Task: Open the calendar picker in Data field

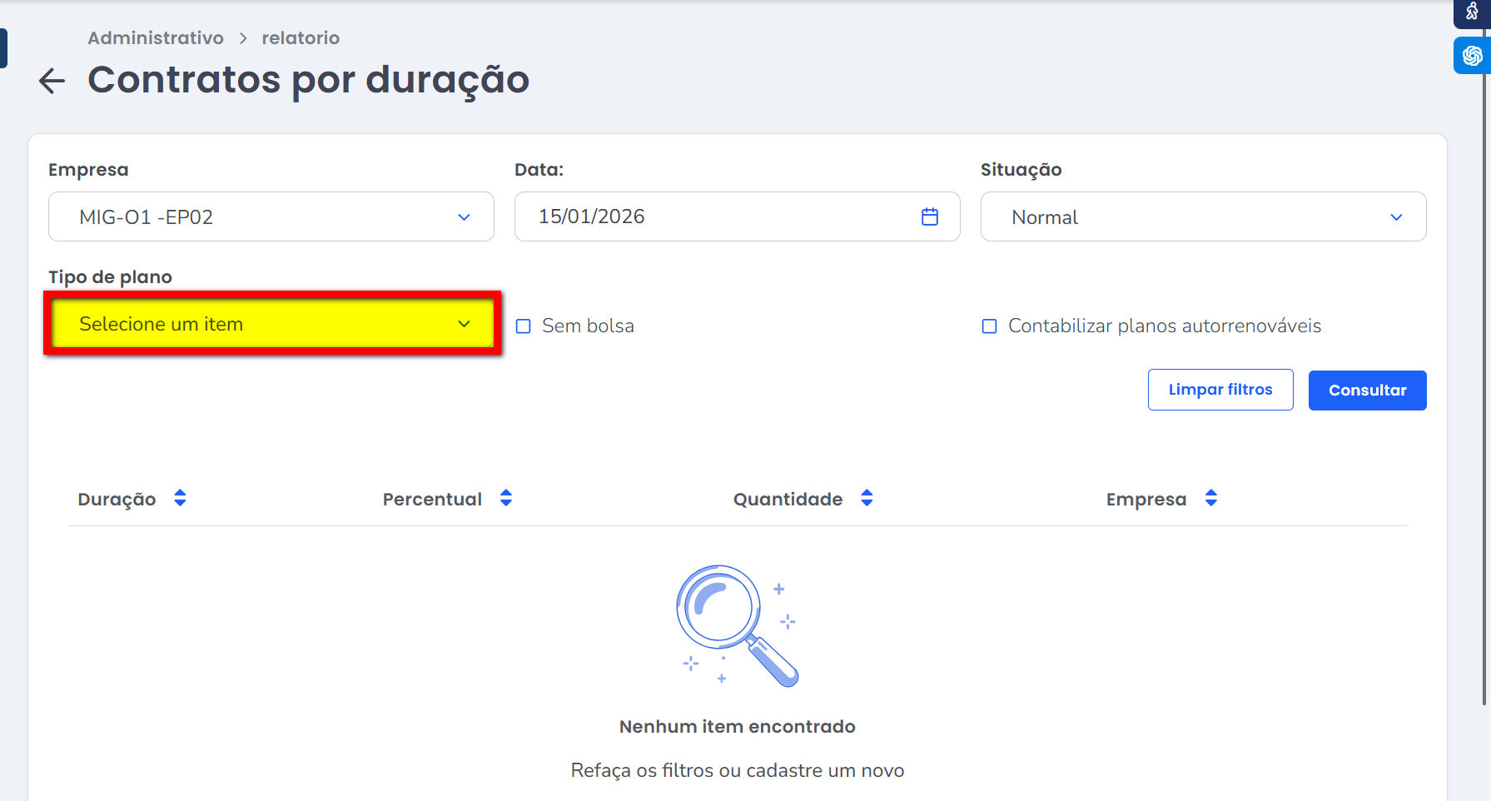Action: 930,216
